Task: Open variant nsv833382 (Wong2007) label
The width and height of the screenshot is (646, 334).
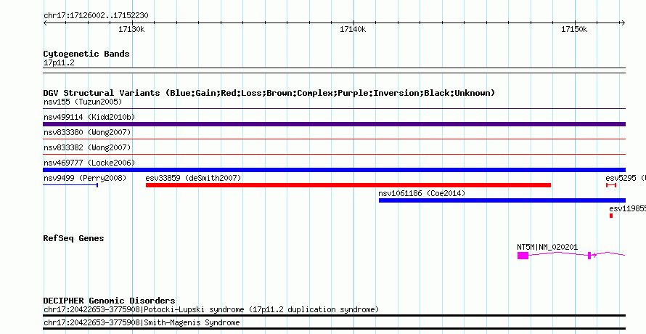Action: 87,147
